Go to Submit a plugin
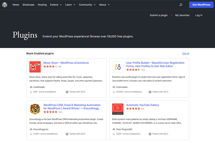The width and height of the screenshot is (215, 143). 159,15
